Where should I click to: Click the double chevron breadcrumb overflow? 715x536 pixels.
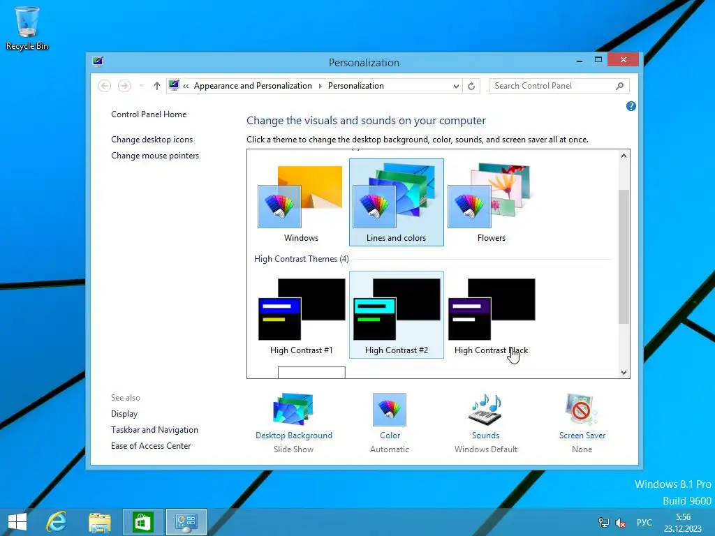click(x=186, y=86)
